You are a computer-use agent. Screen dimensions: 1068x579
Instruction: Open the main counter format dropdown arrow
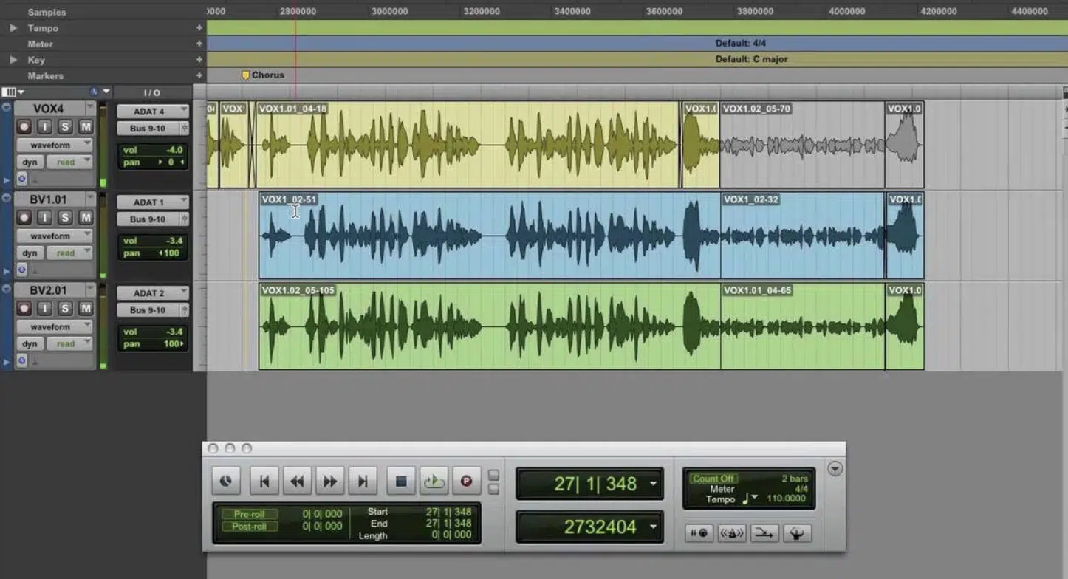click(653, 484)
